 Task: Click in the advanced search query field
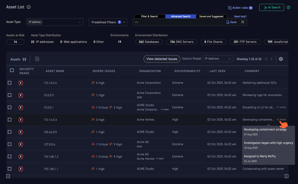tap(180, 22)
